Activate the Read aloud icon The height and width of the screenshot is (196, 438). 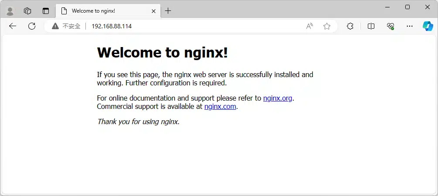[x=309, y=26]
